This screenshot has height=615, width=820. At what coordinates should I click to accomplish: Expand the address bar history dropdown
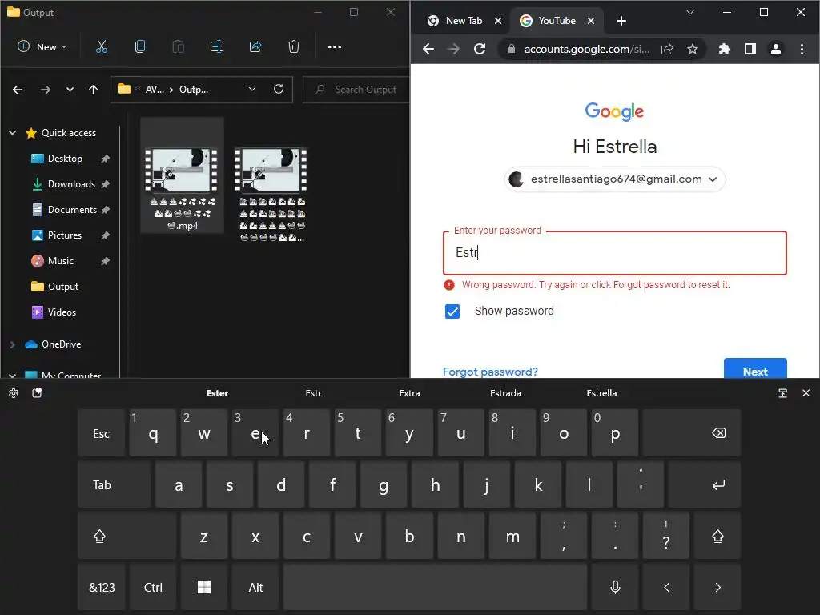252,90
